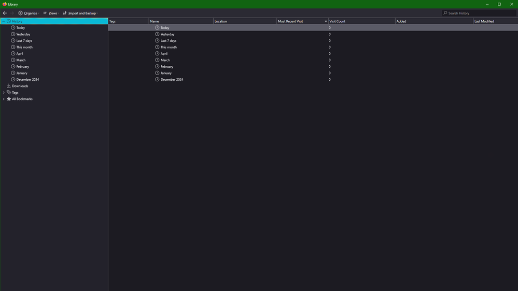Screen dimensions: 518x291
Task: Click the star icon beside All Bookmarks
Action: (9, 99)
